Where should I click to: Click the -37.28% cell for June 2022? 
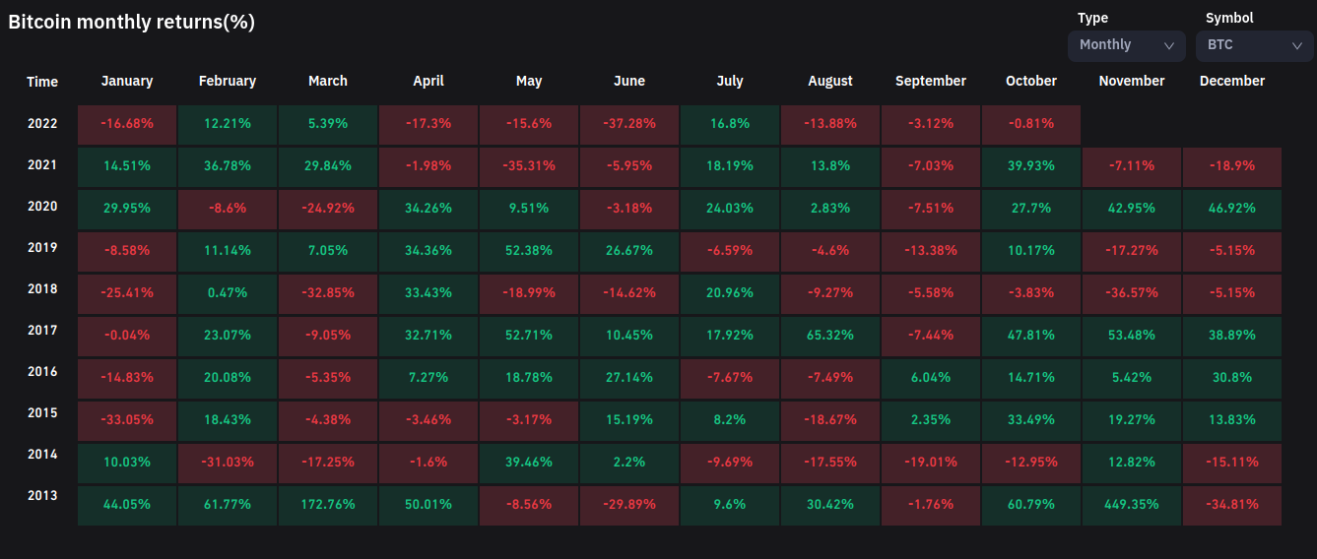pos(629,125)
